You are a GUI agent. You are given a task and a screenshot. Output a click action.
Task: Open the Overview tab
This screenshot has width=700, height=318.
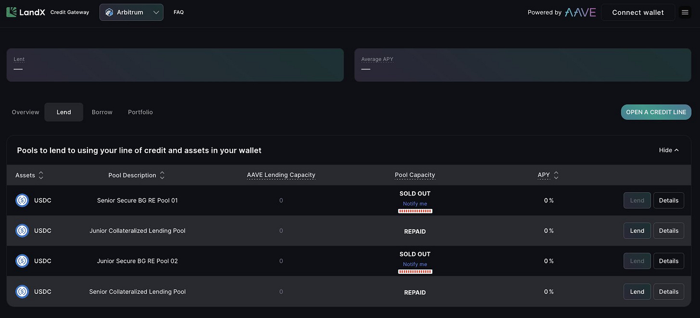click(25, 112)
